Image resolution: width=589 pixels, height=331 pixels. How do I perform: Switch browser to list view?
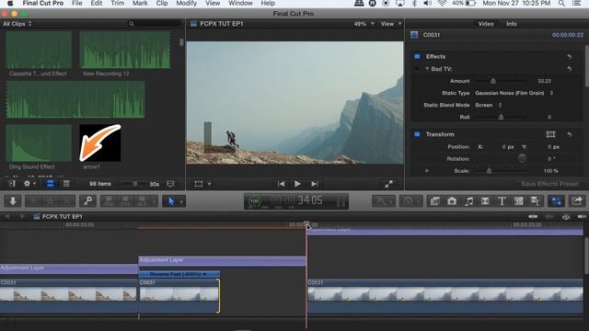coord(66,184)
